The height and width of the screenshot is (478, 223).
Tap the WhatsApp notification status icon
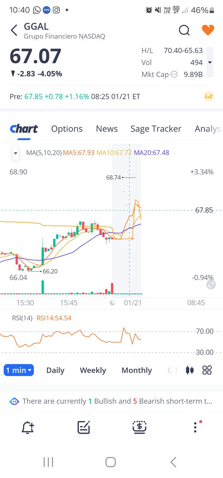[x=37, y=10]
